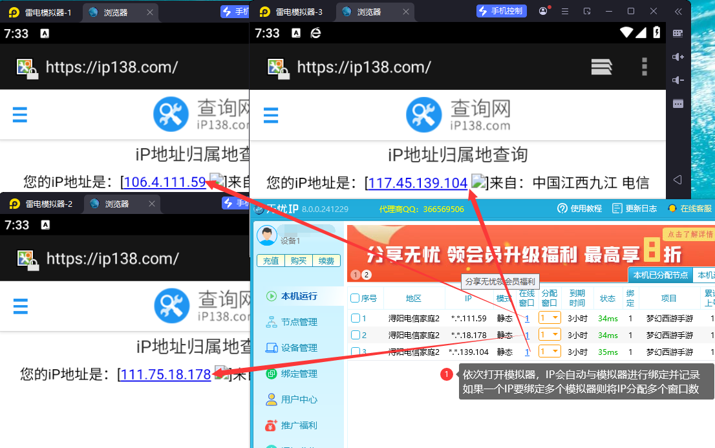
Task: Click the user avatar in 无忧IP panel
Action: [267, 235]
